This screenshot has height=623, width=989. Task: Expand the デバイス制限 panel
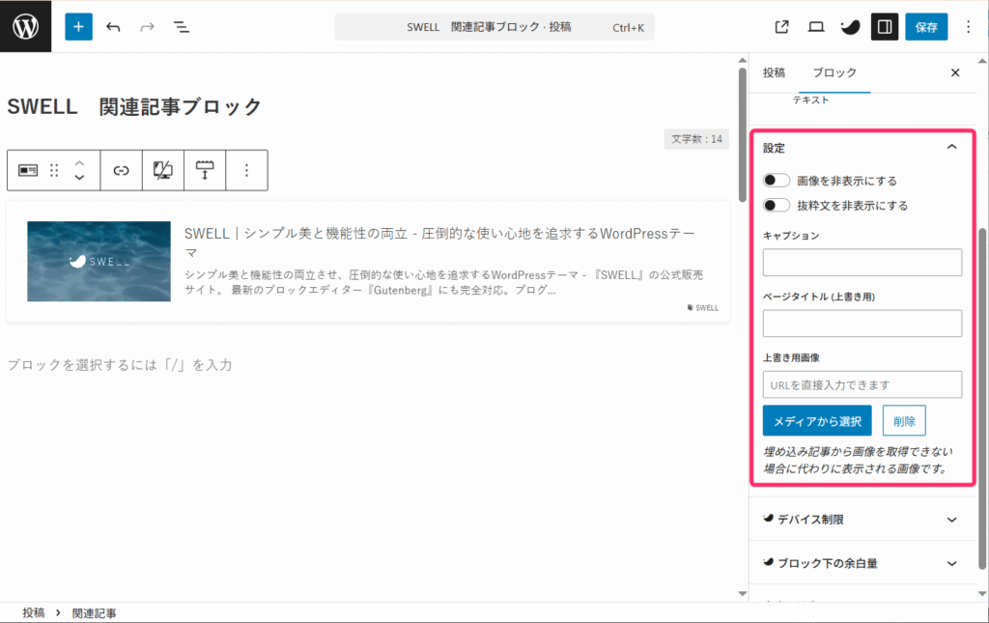point(861,519)
